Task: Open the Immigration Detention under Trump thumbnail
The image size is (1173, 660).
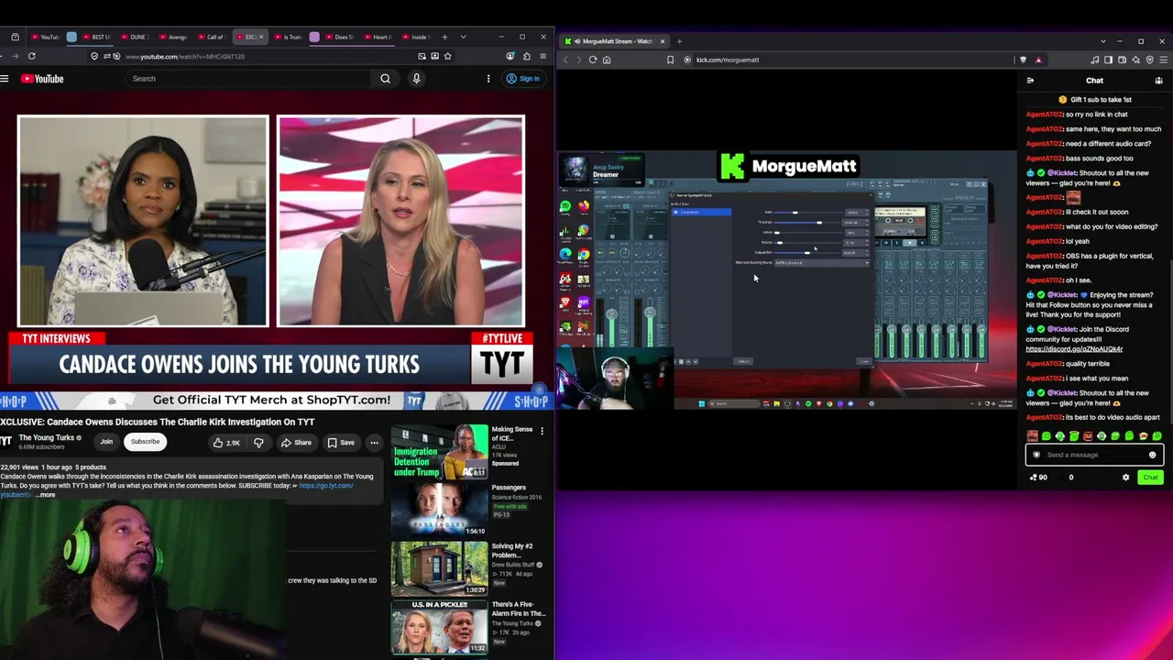Action: coord(440,451)
